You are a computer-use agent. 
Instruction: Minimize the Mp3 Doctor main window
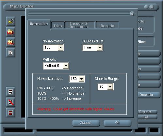tap(146, 7)
